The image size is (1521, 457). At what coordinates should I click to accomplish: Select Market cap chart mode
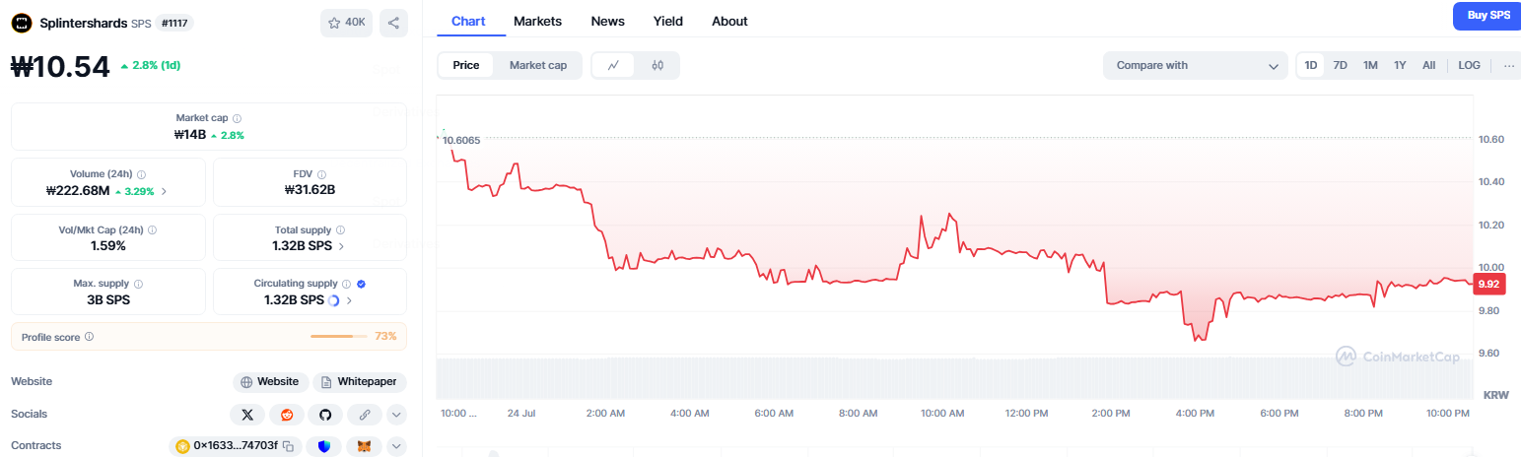(x=538, y=66)
